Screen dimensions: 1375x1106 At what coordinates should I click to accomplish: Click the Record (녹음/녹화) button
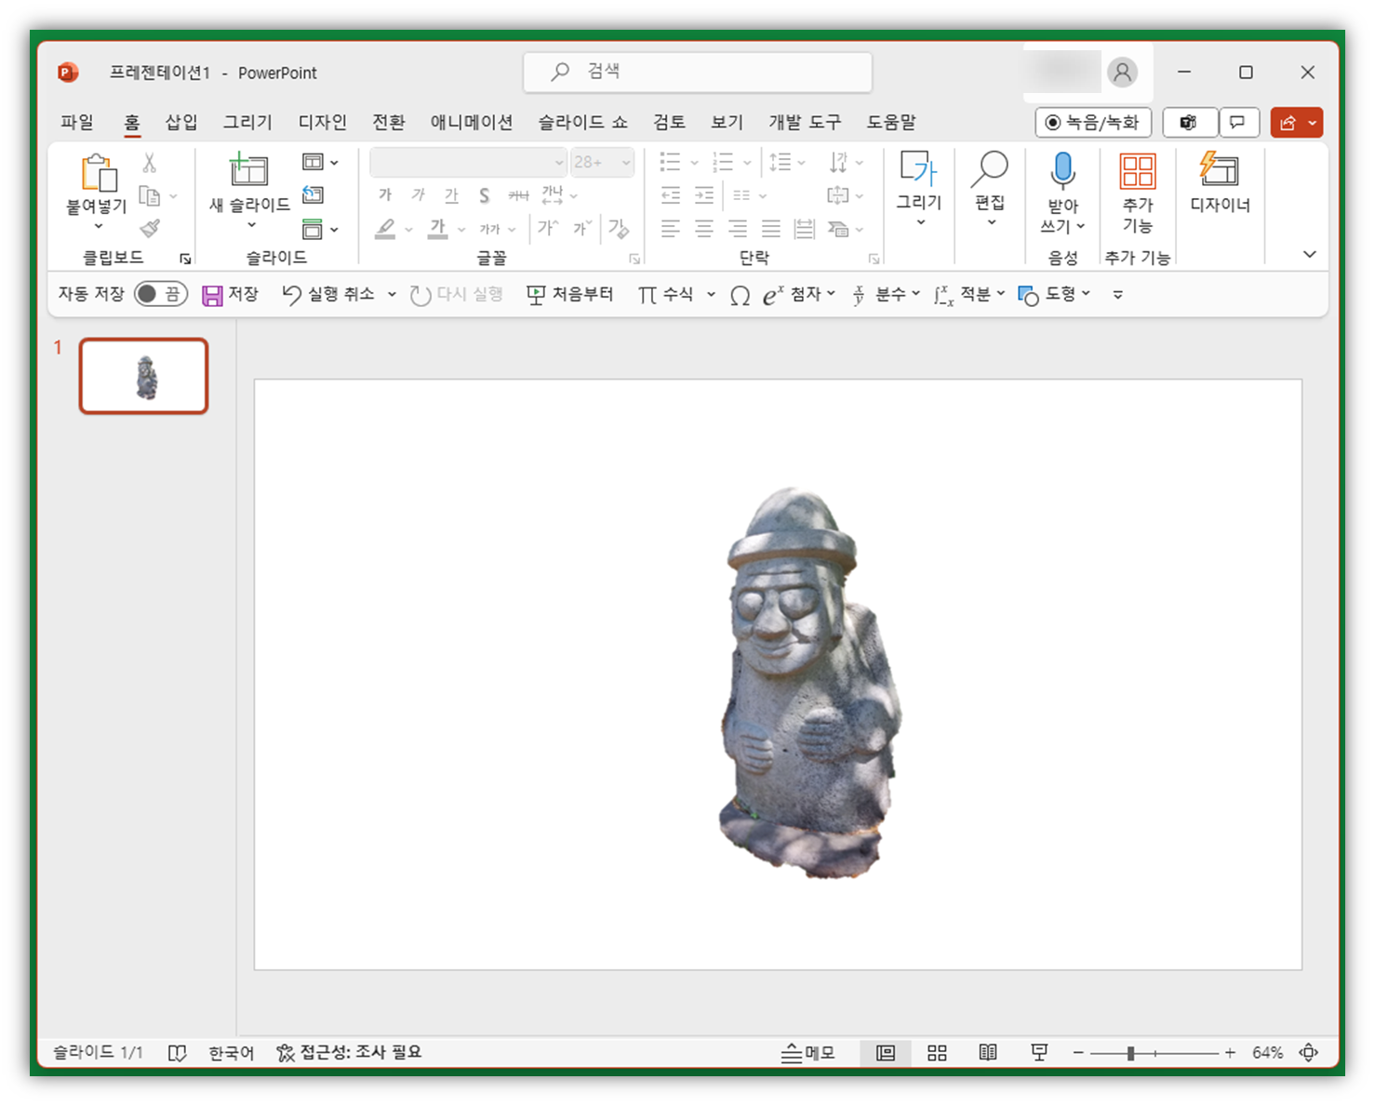pyautogui.click(x=1092, y=123)
